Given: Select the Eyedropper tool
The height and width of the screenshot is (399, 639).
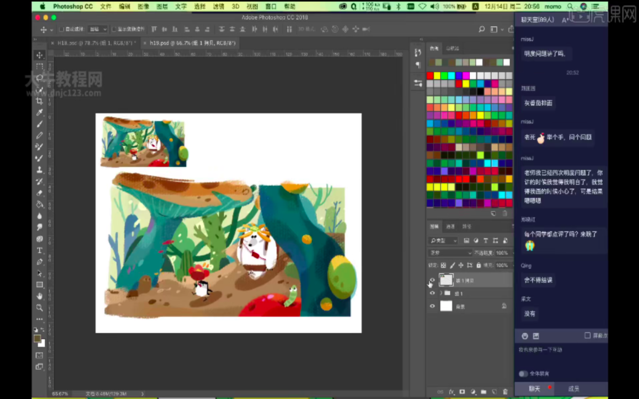Looking at the screenshot, I should point(39,112).
